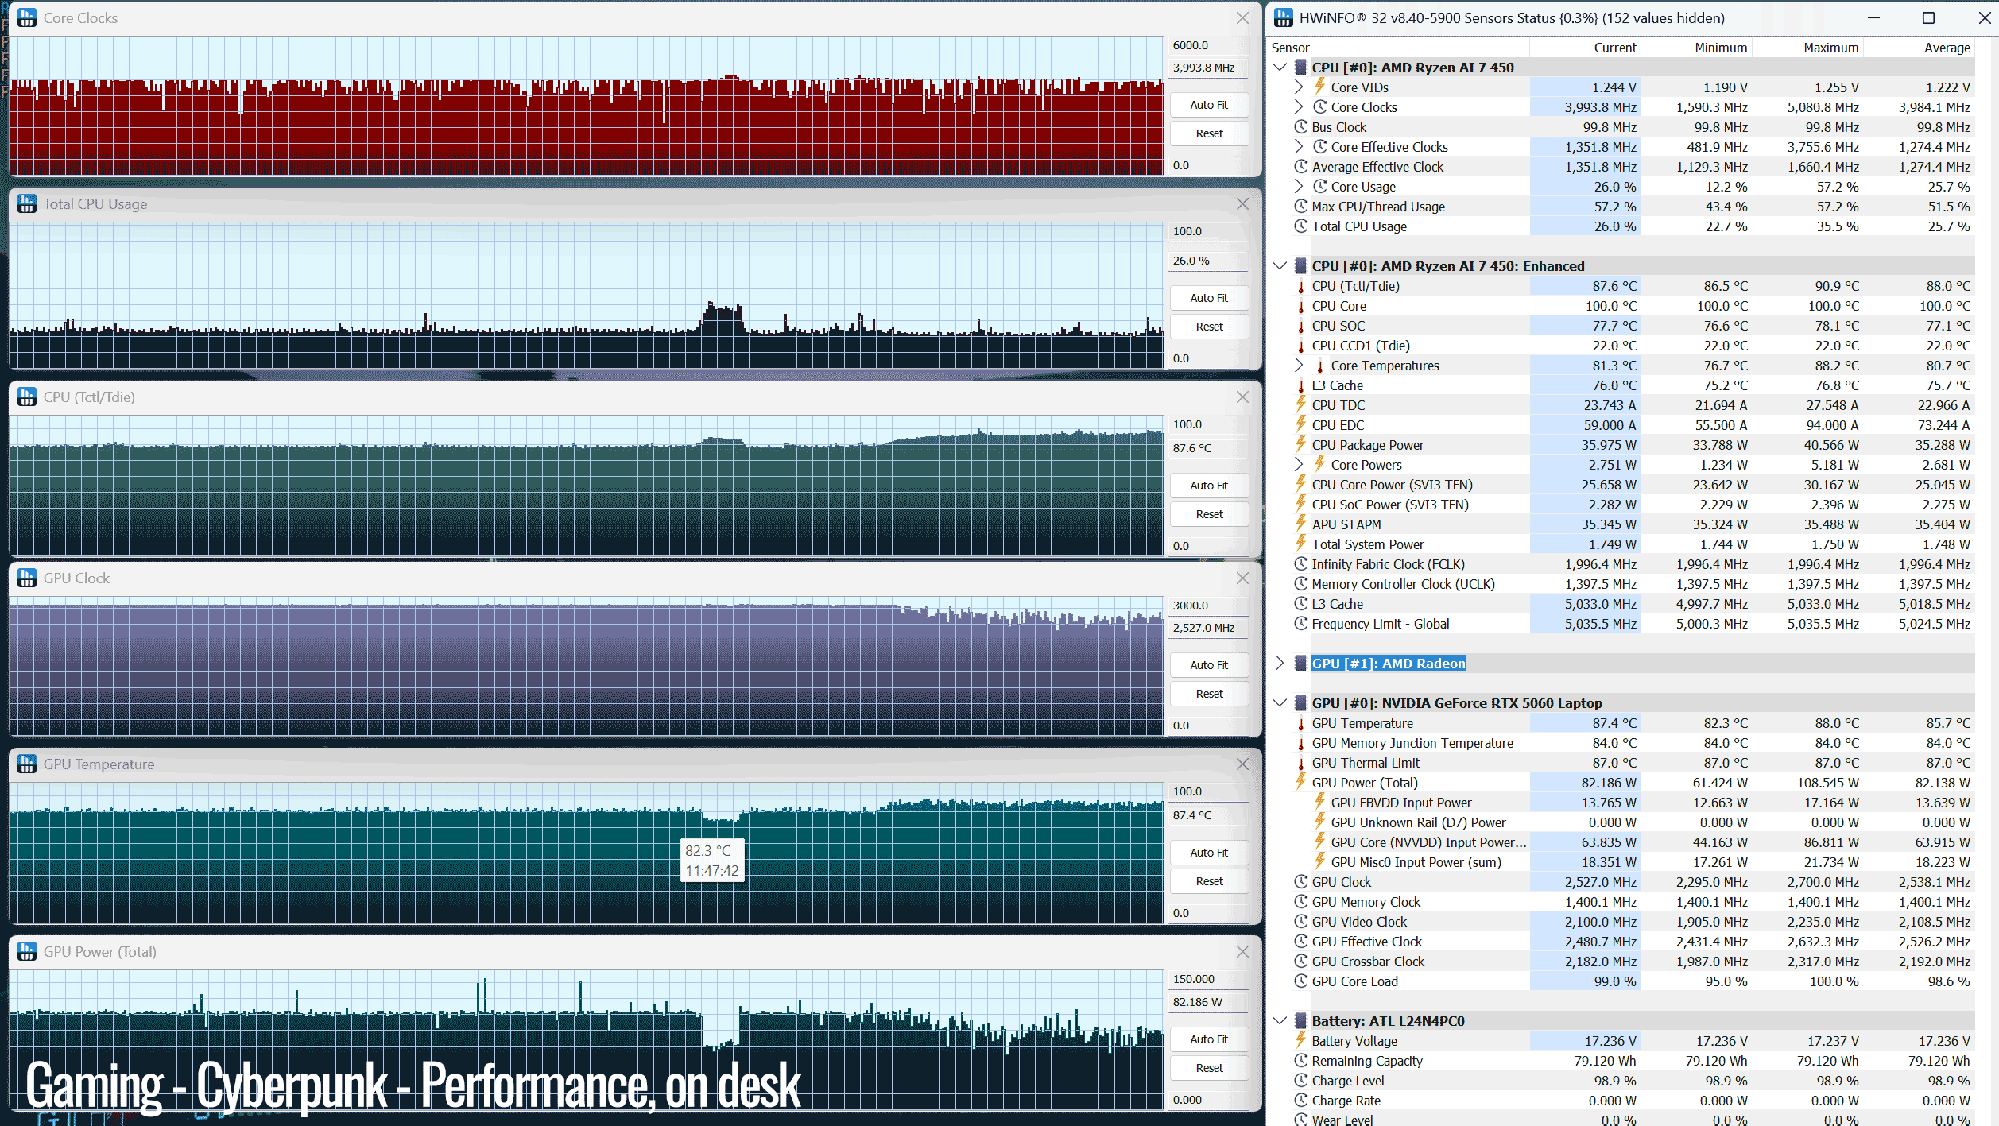The image size is (1999, 1126).
Task: Click Auto Fit on the Total CPU Usage graph
Action: point(1209,298)
